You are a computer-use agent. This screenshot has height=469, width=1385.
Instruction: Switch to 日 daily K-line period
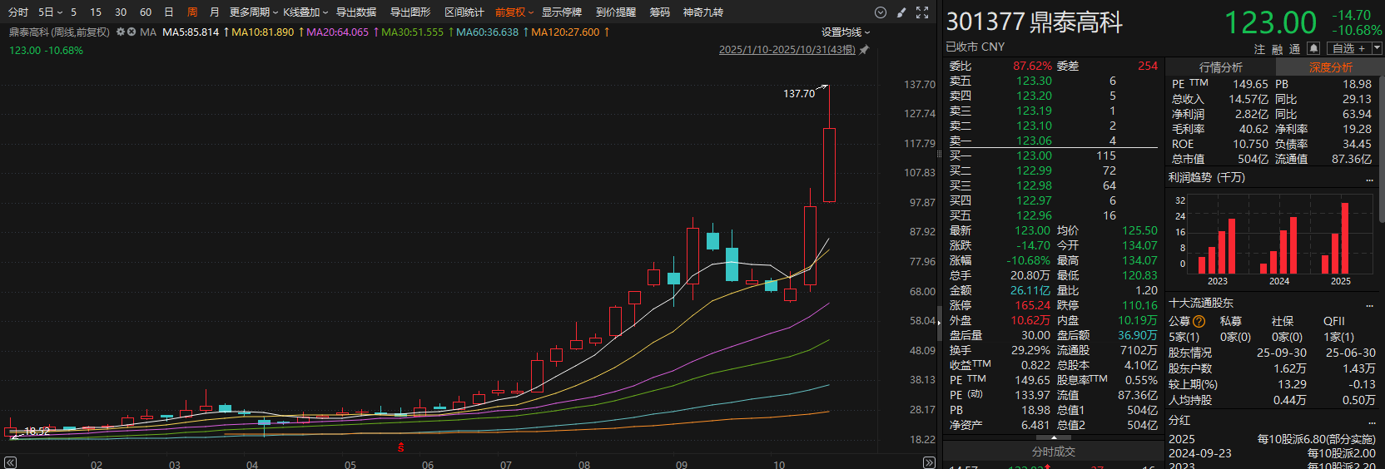click(x=169, y=12)
